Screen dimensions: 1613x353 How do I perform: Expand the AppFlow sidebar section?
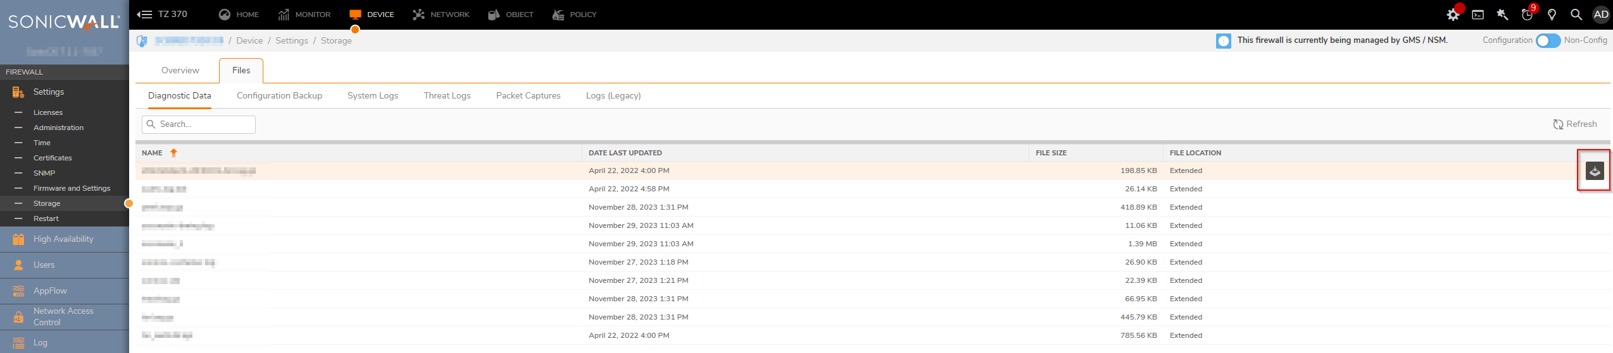tap(50, 291)
